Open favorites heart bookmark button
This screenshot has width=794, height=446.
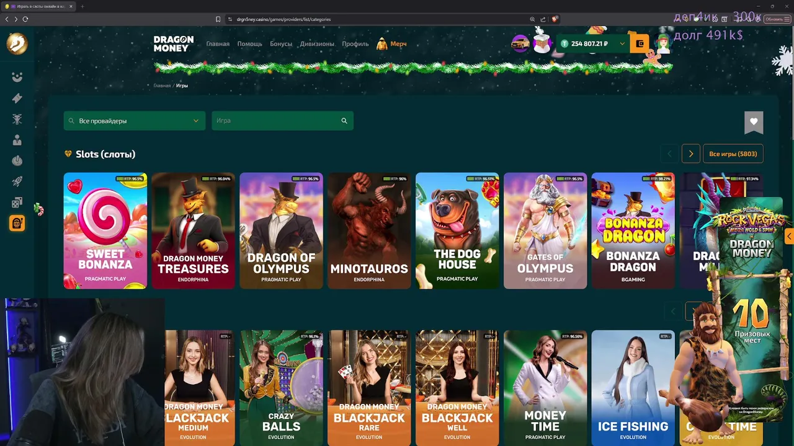(754, 121)
